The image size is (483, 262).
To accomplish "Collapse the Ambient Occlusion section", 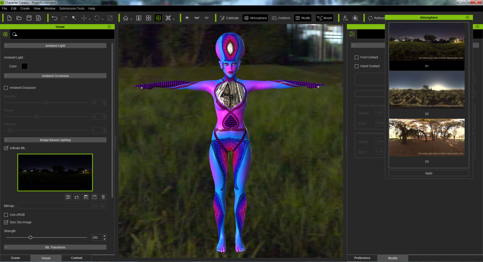I will point(6,76).
